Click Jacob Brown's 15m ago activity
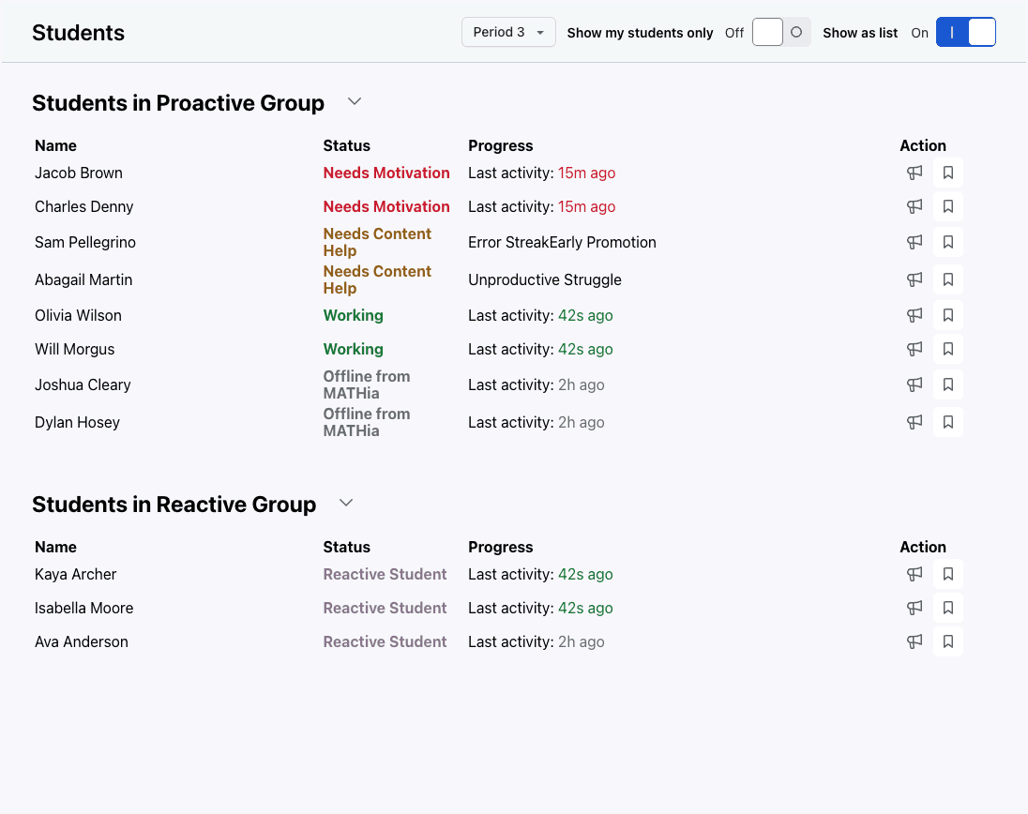Image resolution: width=1028 pixels, height=814 pixels. [x=587, y=173]
